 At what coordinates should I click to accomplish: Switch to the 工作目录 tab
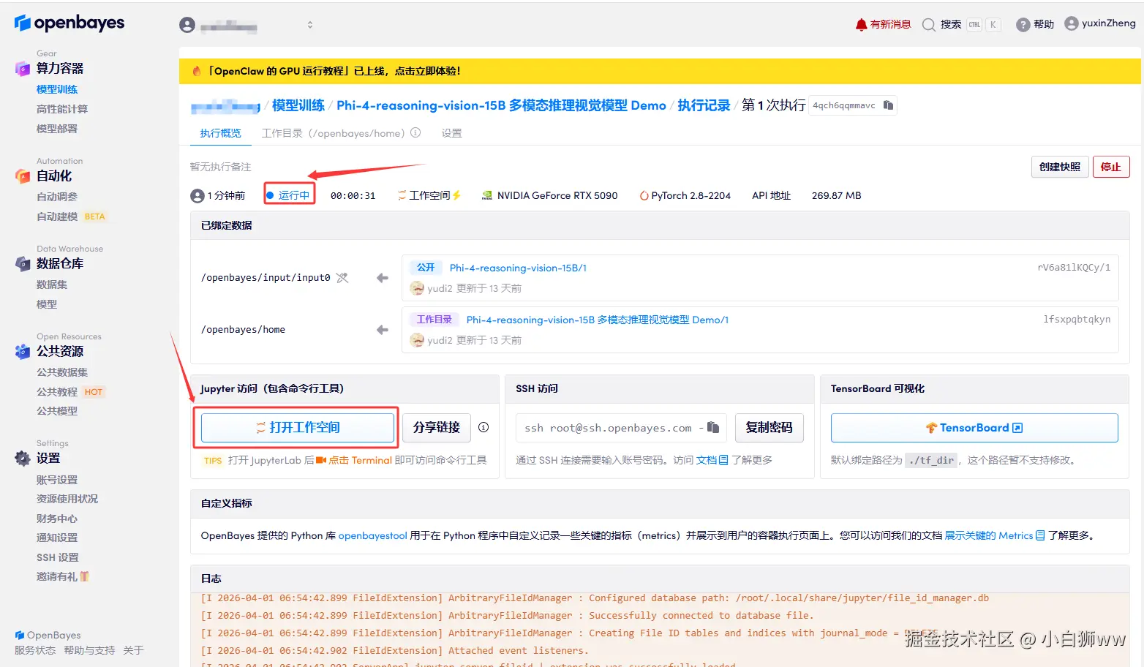coord(333,133)
